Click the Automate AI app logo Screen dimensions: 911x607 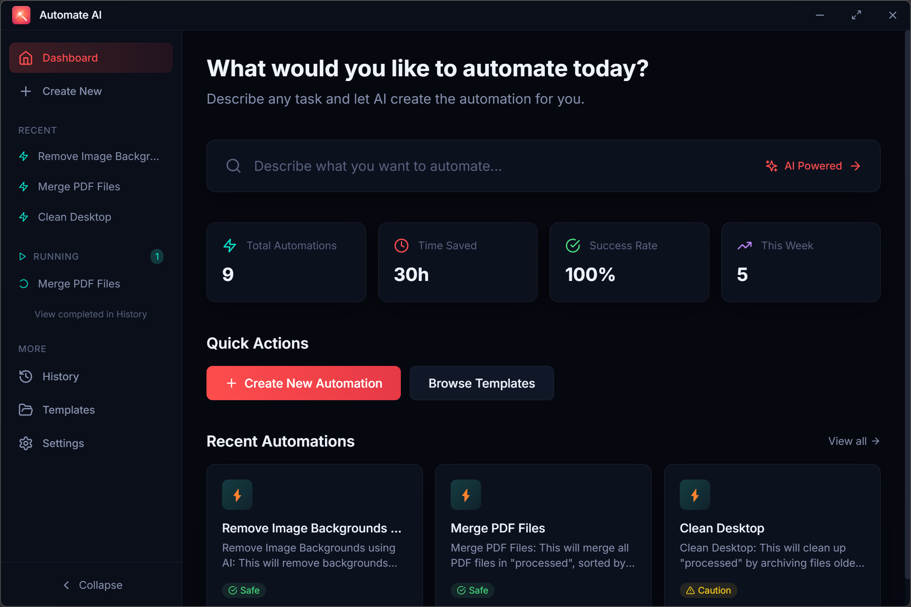coord(21,15)
